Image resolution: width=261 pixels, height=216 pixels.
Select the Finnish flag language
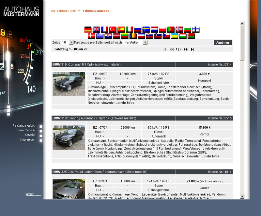196,29
